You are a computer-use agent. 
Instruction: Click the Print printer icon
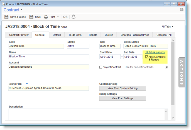tap(46, 17)
